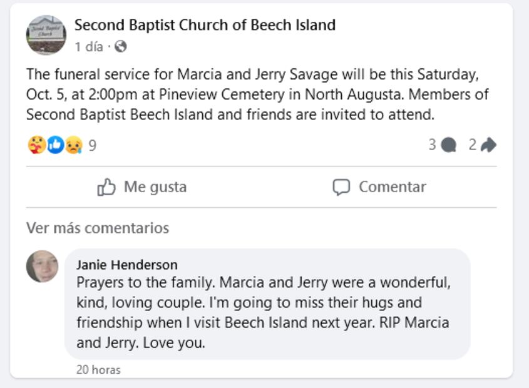
Task: Click the thumbs-up outline icon beside Me gusta
Action: tap(106, 187)
